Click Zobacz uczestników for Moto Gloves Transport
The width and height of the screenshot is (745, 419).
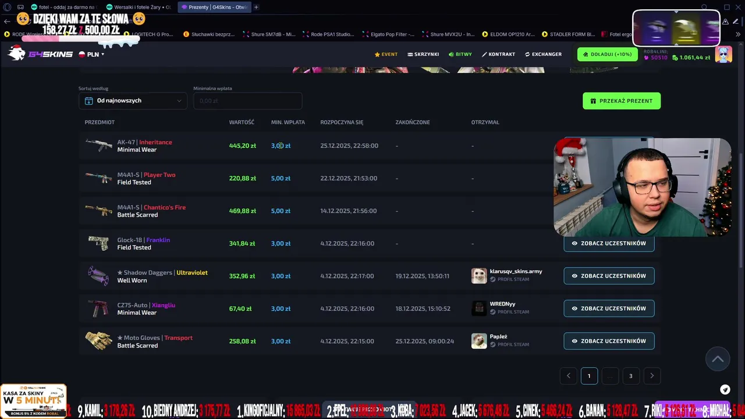pyautogui.click(x=609, y=341)
